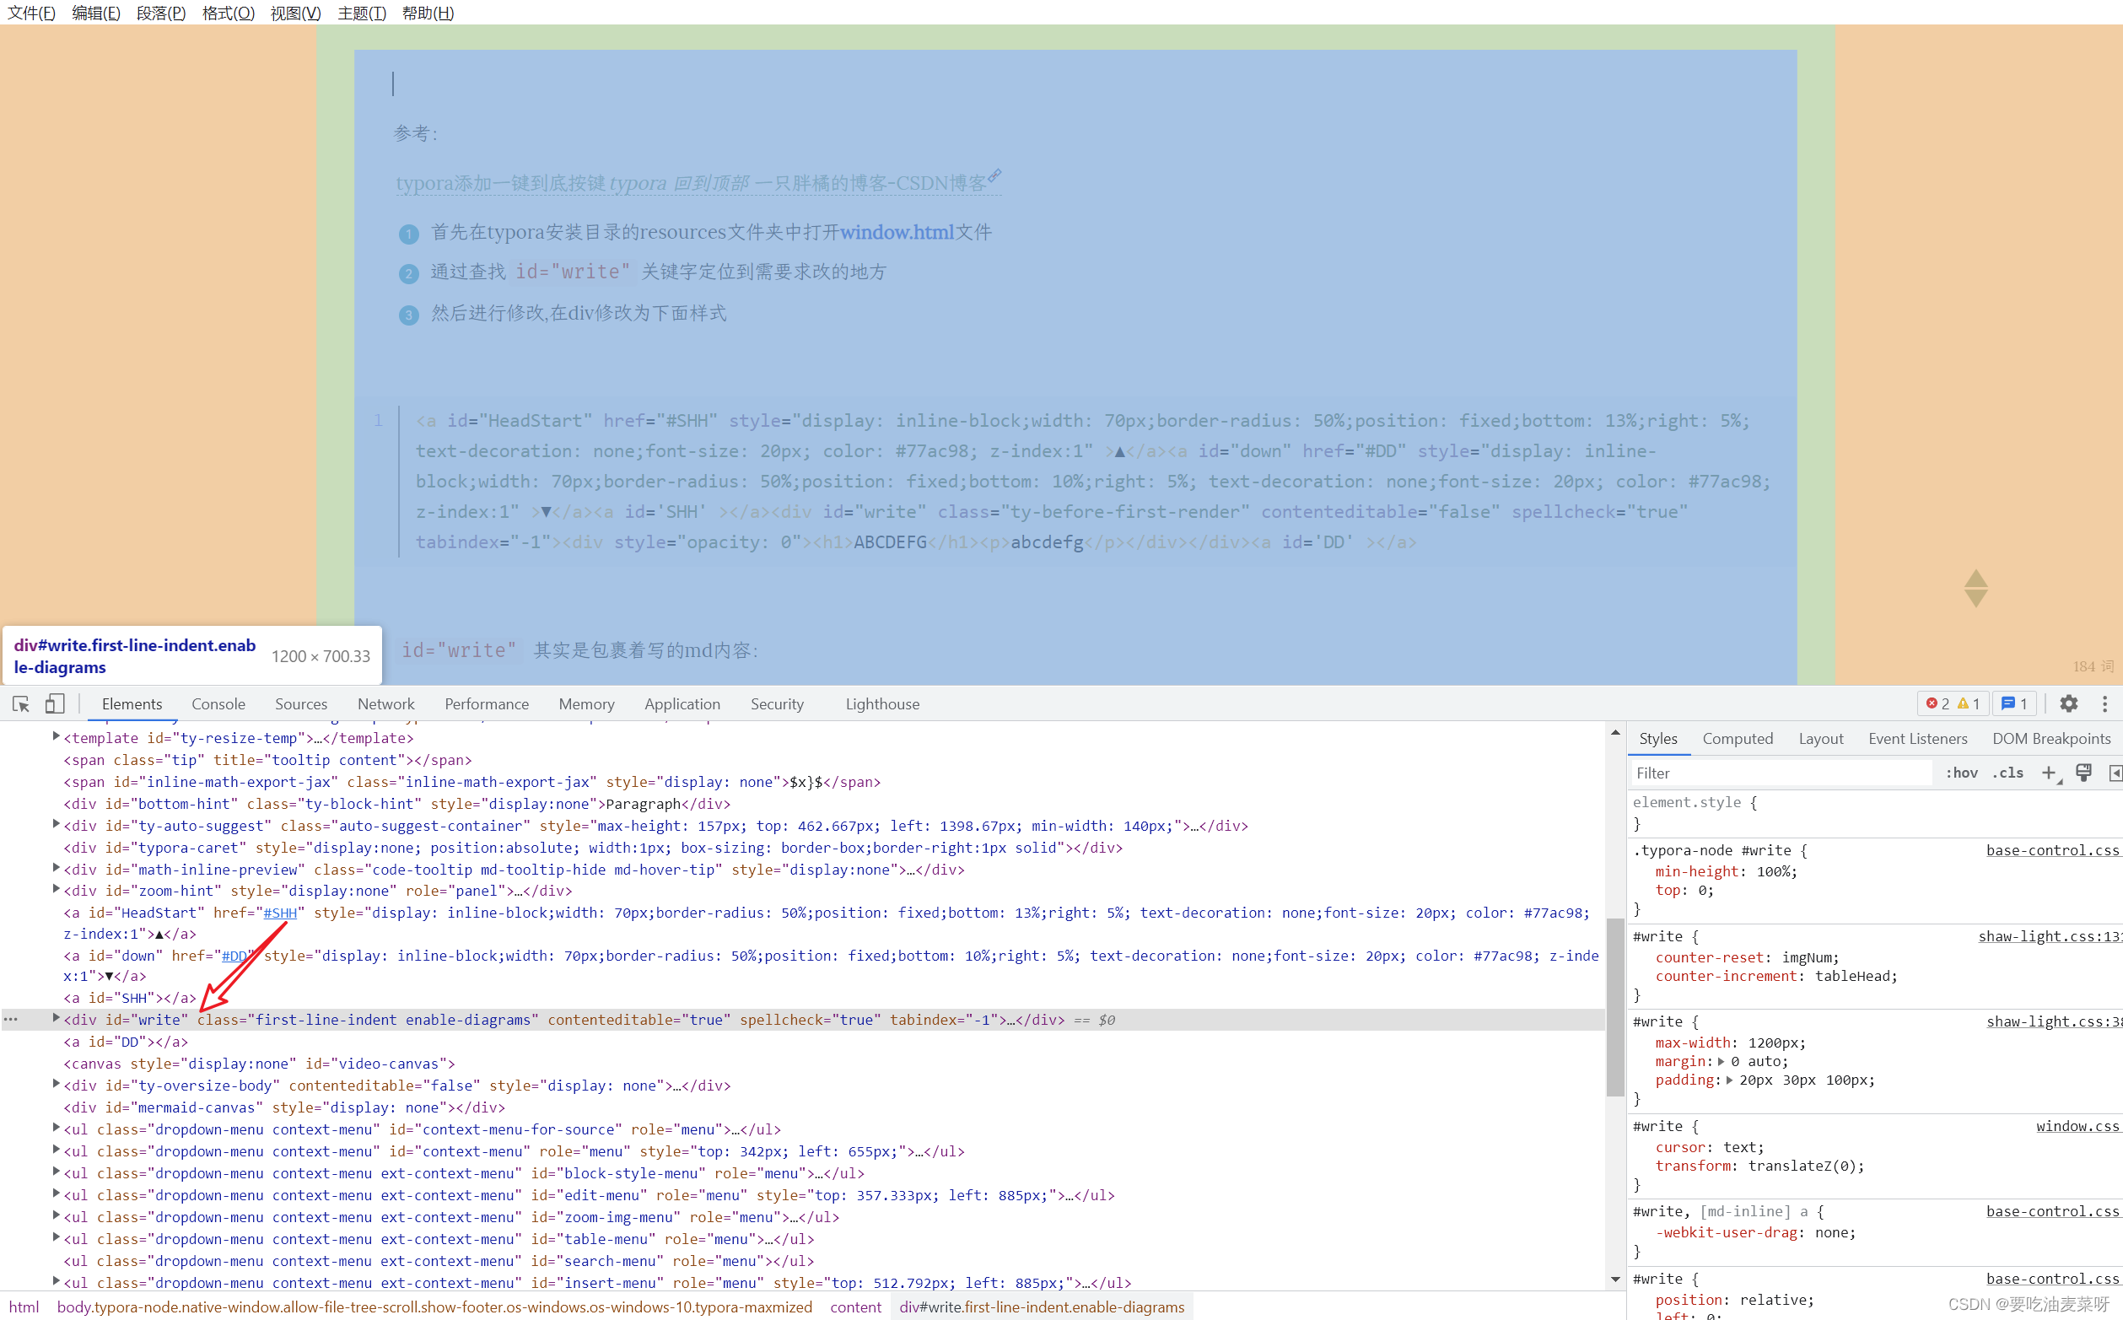Expand the ty-oversize-body div node
Screen dimensions: 2123x1320
click(x=57, y=1085)
